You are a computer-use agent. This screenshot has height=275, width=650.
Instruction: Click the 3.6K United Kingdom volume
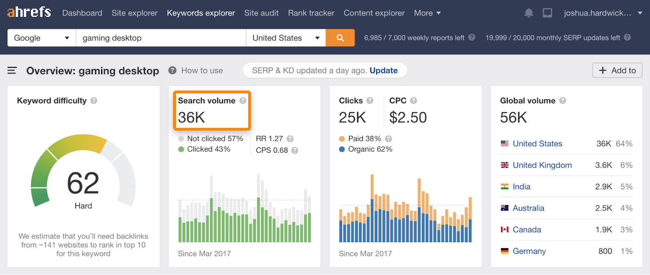pos(604,165)
